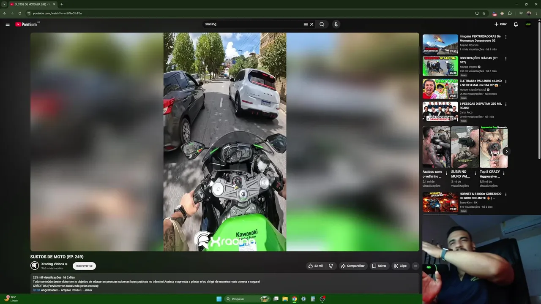Open options for Imagens PERTURBADORAS video

point(505,37)
